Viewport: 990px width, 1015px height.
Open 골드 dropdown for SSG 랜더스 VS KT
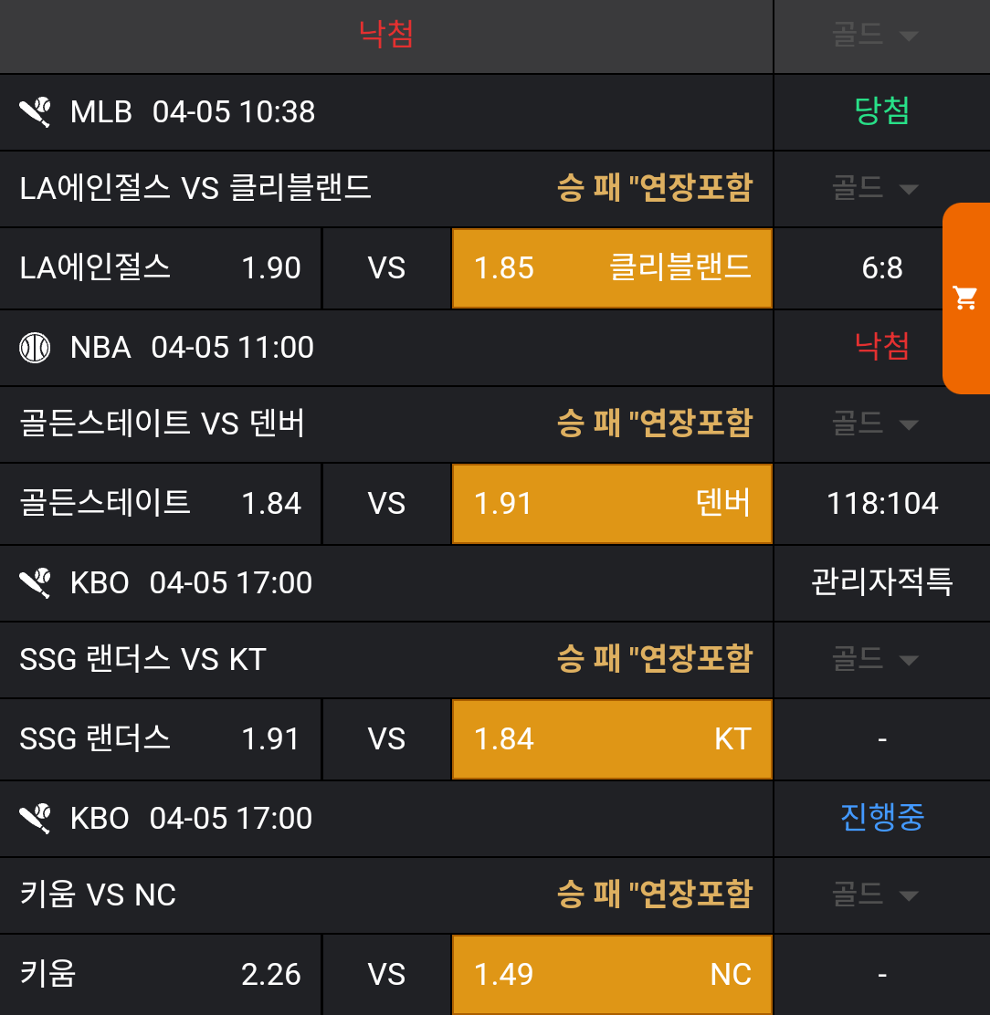click(x=874, y=660)
